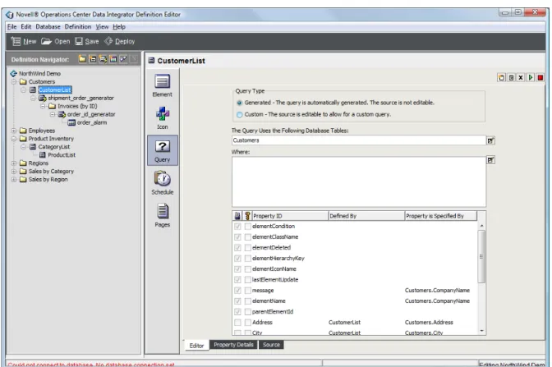
Task: Click the Save toolbar button
Action: tap(87, 42)
